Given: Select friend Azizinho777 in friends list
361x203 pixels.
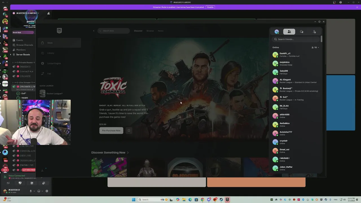Looking at the screenshot, I should [x=296, y=133].
